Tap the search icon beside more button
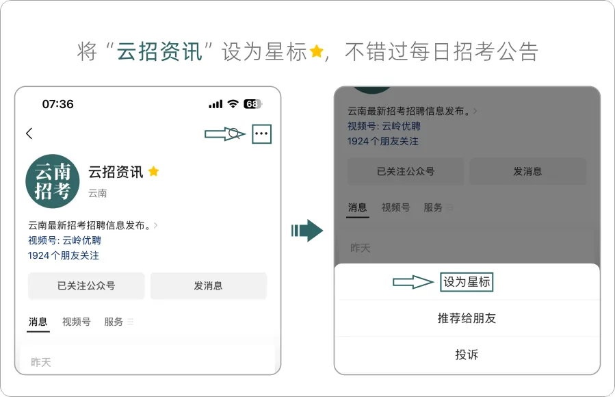This screenshot has width=615, height=397. click(234, 133)
